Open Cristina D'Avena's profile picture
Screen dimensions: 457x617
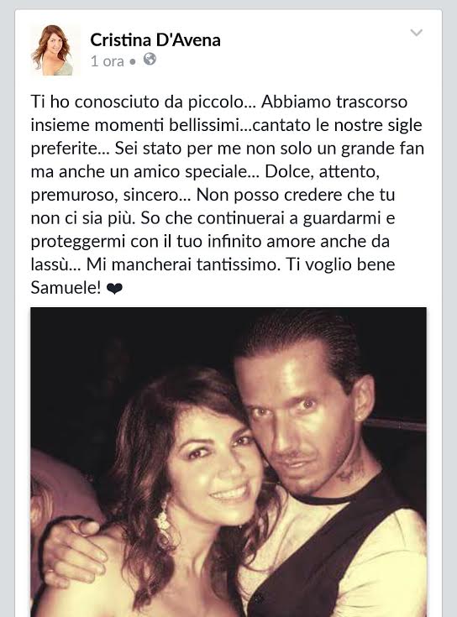click(x=55, y=50)
